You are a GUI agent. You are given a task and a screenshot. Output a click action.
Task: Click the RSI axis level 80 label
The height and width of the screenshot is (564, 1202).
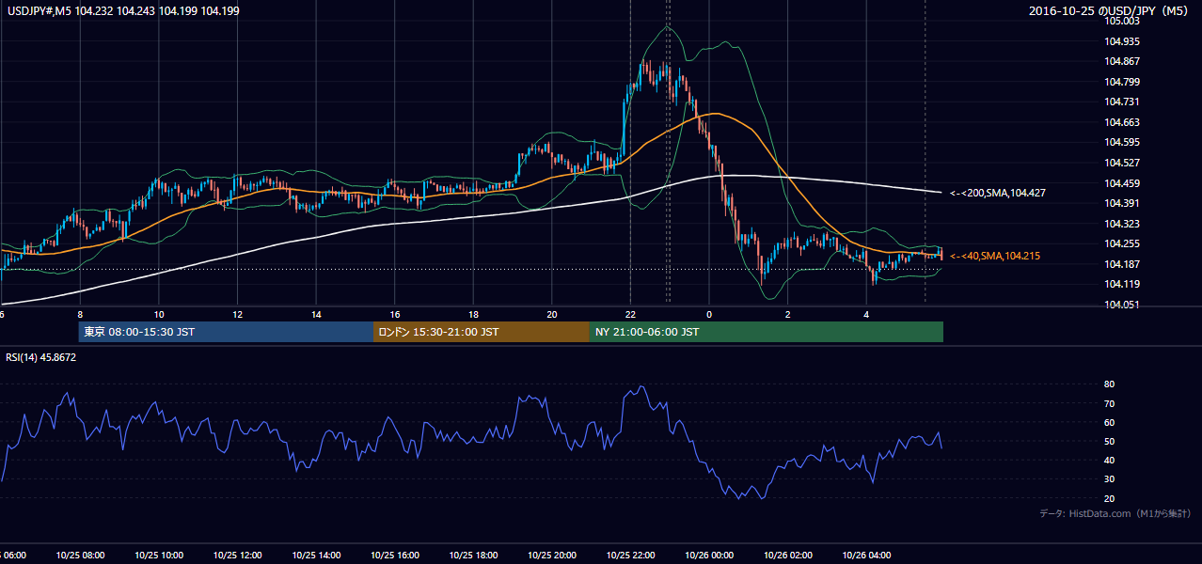point(1110,384)
